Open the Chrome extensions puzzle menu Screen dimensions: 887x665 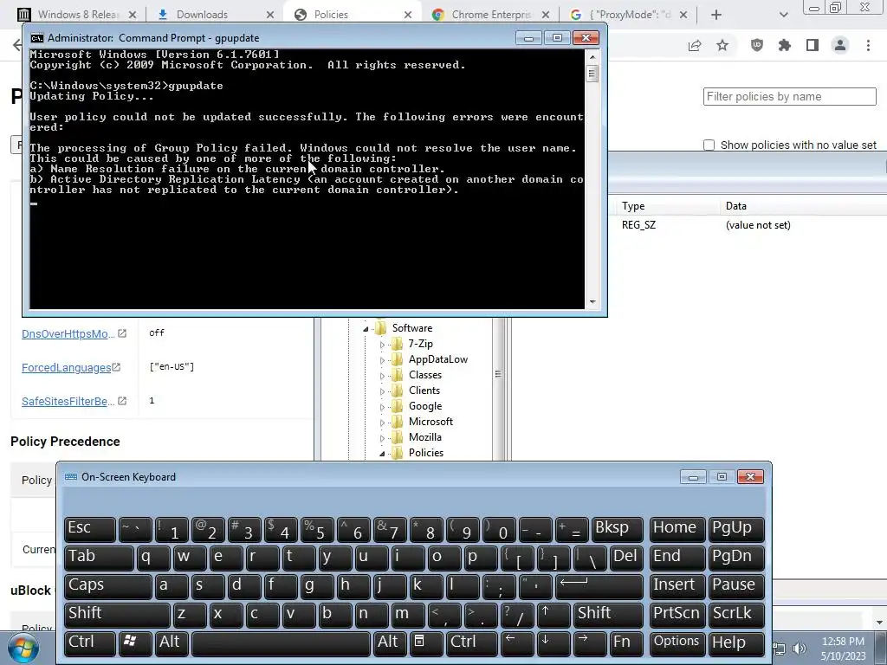pyautogui.click(x=784, y=45)
